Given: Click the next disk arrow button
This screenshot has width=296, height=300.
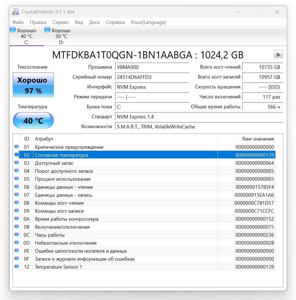Looking at the screenshot, I should coord(278,55).
